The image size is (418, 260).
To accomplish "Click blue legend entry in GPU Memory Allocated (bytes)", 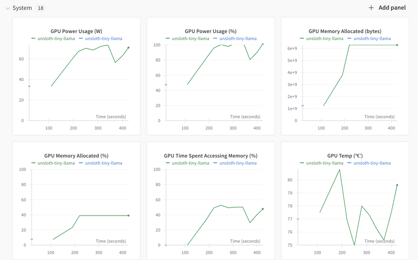I will [x=369, y=39].
